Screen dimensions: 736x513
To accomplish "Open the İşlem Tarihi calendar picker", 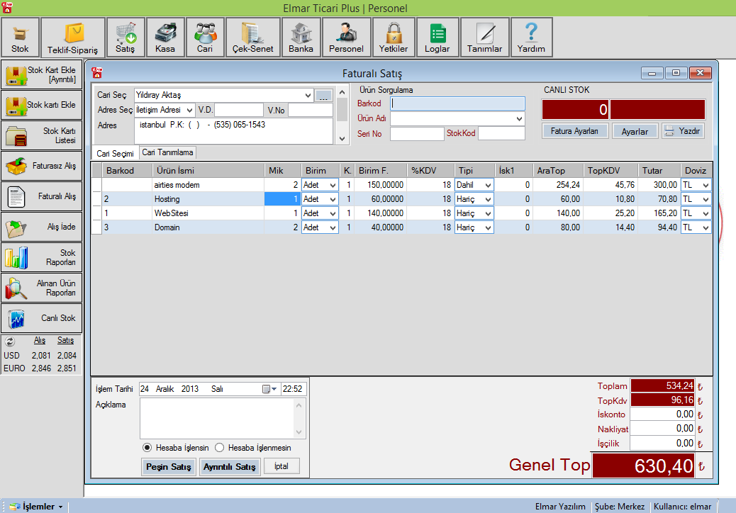I will point(269,389).
